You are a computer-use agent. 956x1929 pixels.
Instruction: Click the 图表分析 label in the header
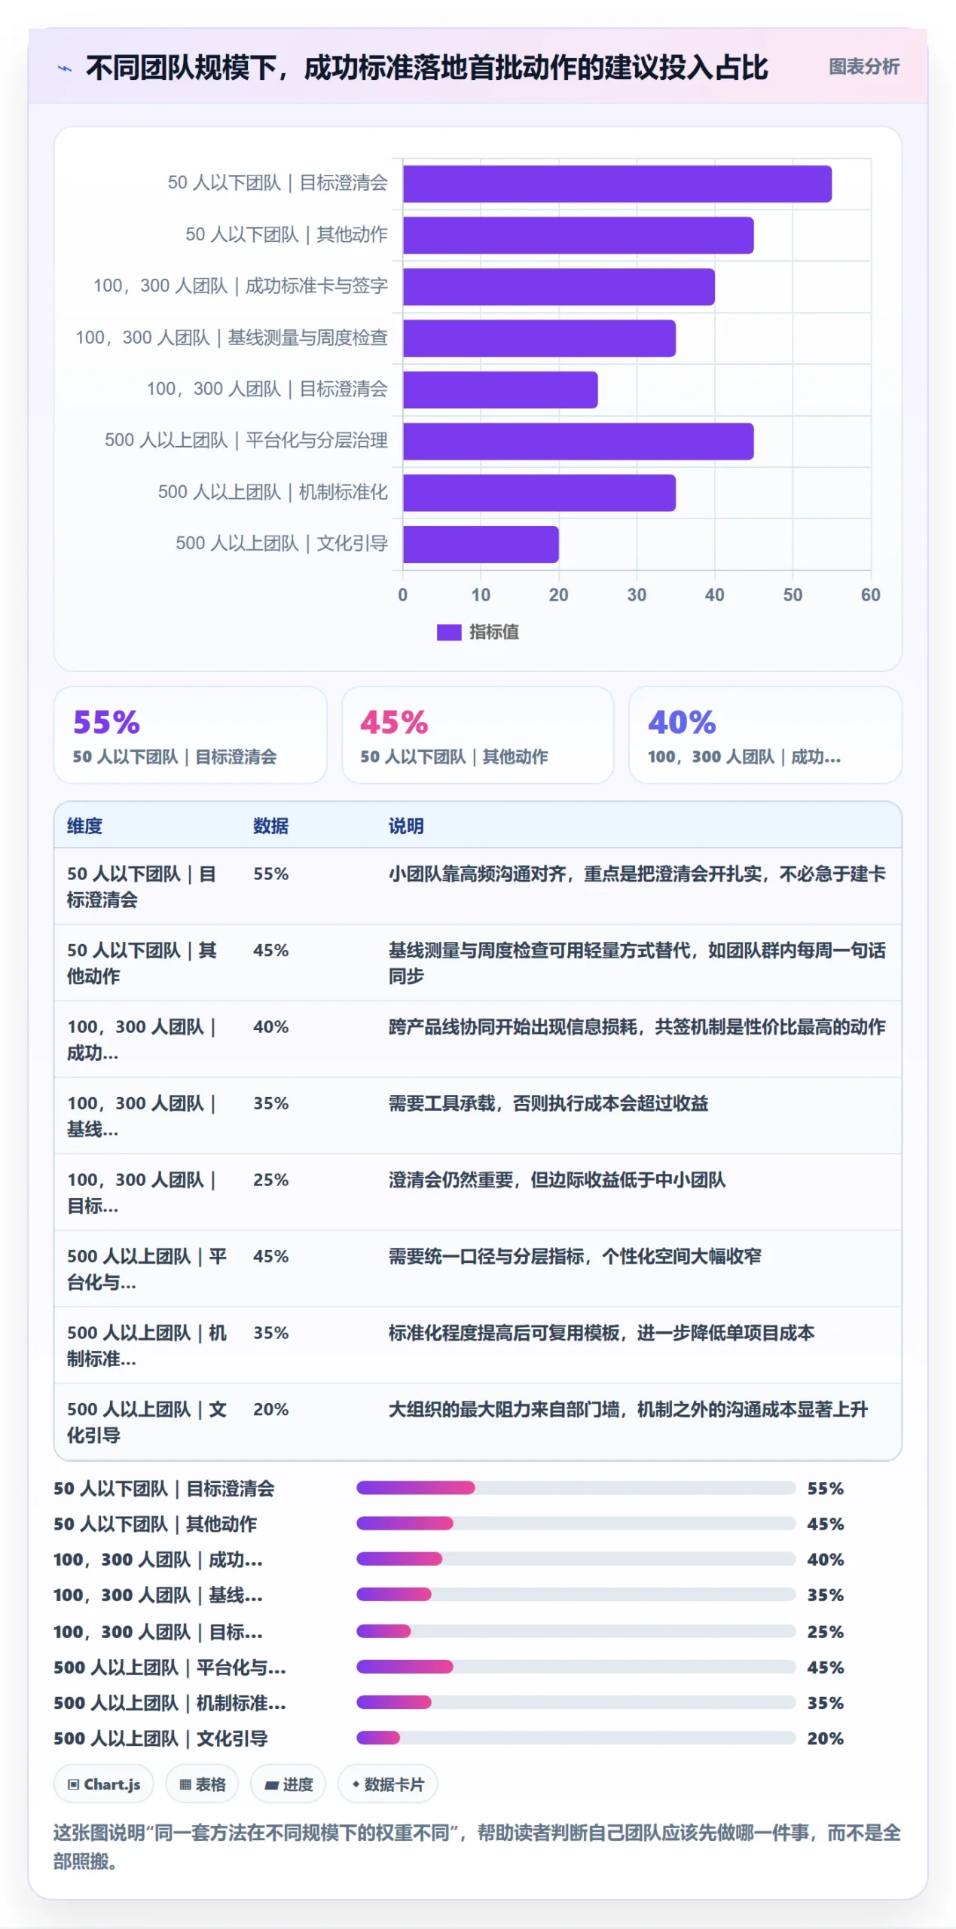(863, 67)
